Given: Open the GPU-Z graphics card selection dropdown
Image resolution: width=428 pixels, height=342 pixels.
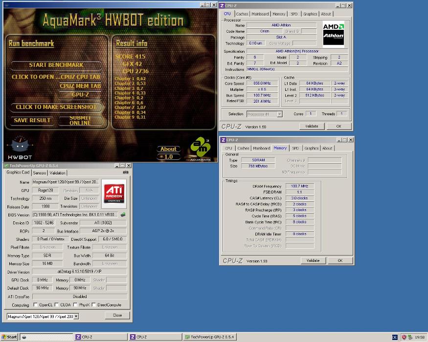Looking at the screenshot, I should tap(76, 317).
